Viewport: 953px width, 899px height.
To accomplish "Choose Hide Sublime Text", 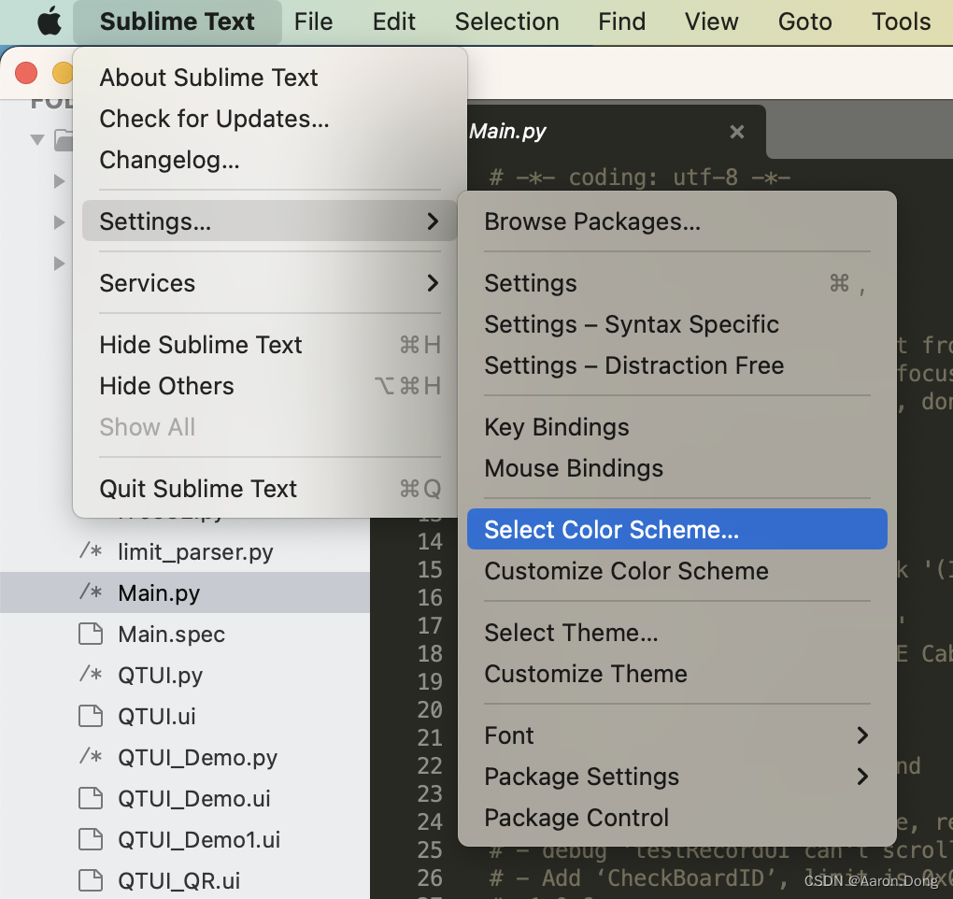I will coord(270,345).
